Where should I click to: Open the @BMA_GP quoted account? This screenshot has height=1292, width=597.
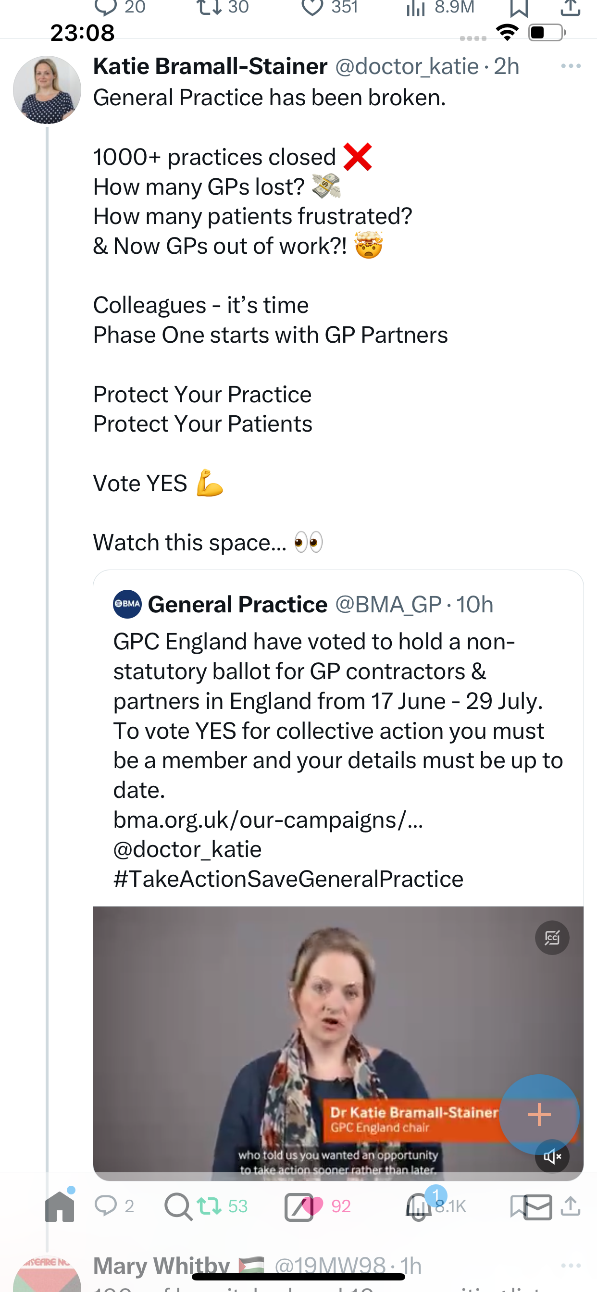coord(388,604)
